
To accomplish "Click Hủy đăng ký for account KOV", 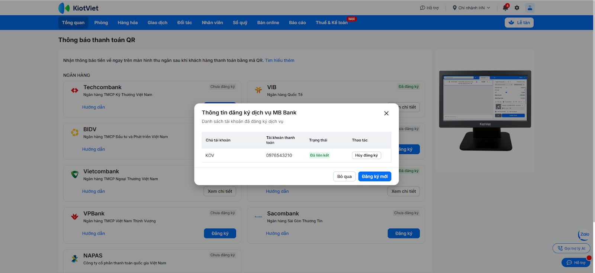I will [366, 155].
